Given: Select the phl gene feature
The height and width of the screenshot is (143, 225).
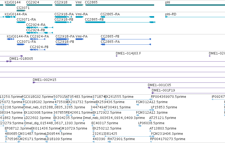Looking at the screenshot, I should pyautogui.click(x=195, y=5).
